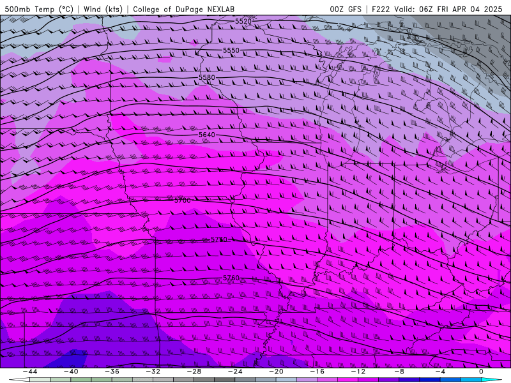Click the -44 value on the color scale

(x=30, y=372)
